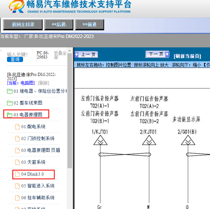The image size is (210, 209).
Task: Go back with the <<后退. button
Action: 59,25
